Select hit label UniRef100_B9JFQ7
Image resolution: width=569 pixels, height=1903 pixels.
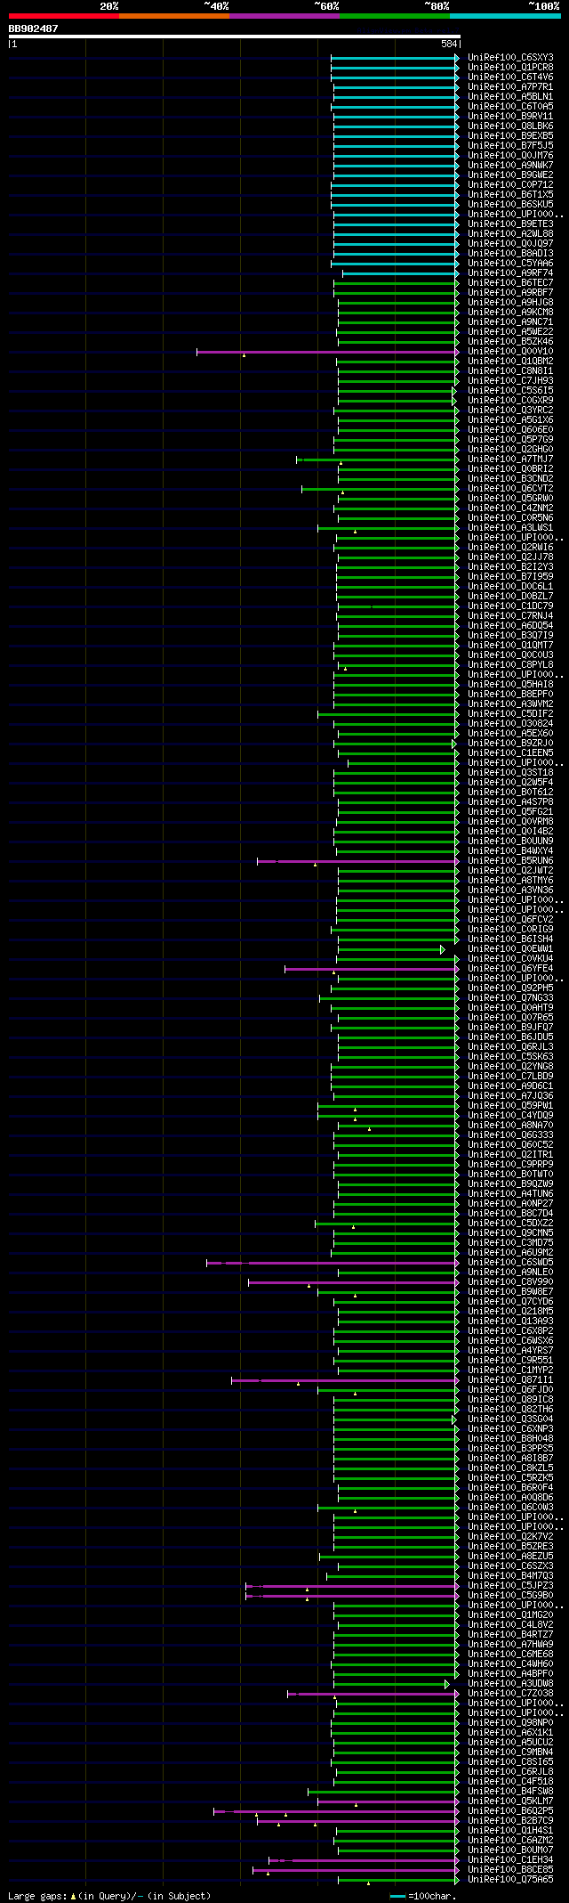pos(510,1027)
